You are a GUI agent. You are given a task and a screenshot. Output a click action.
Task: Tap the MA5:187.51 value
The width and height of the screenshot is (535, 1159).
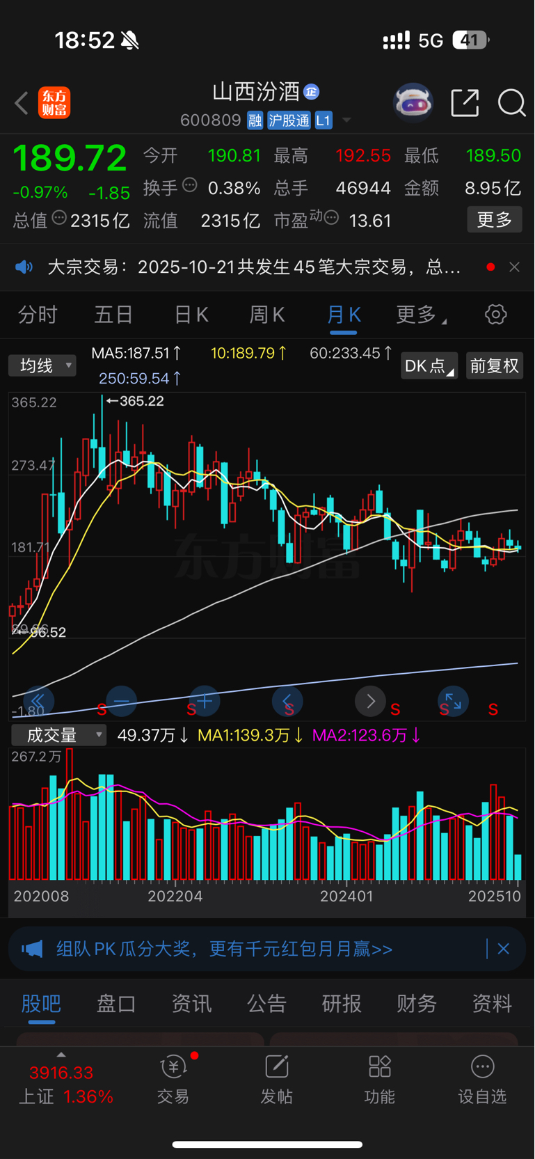[137, 353]
